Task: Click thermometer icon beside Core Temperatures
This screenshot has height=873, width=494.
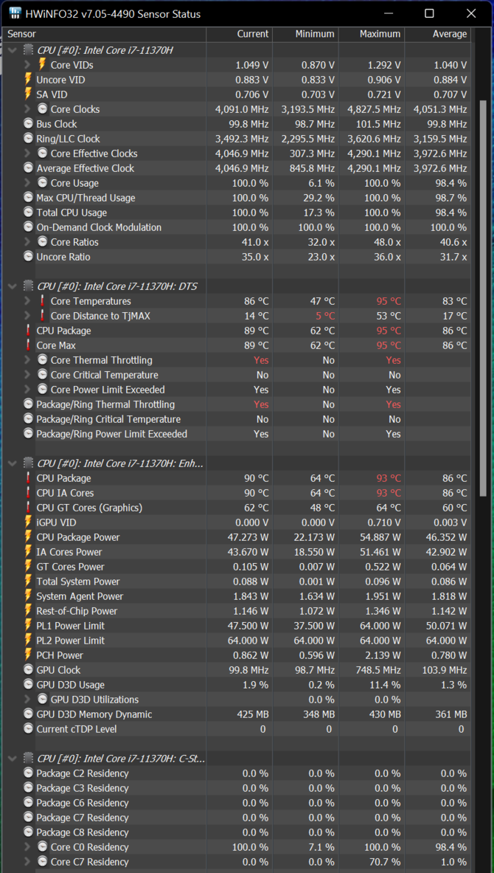Action: coord(42,300)
